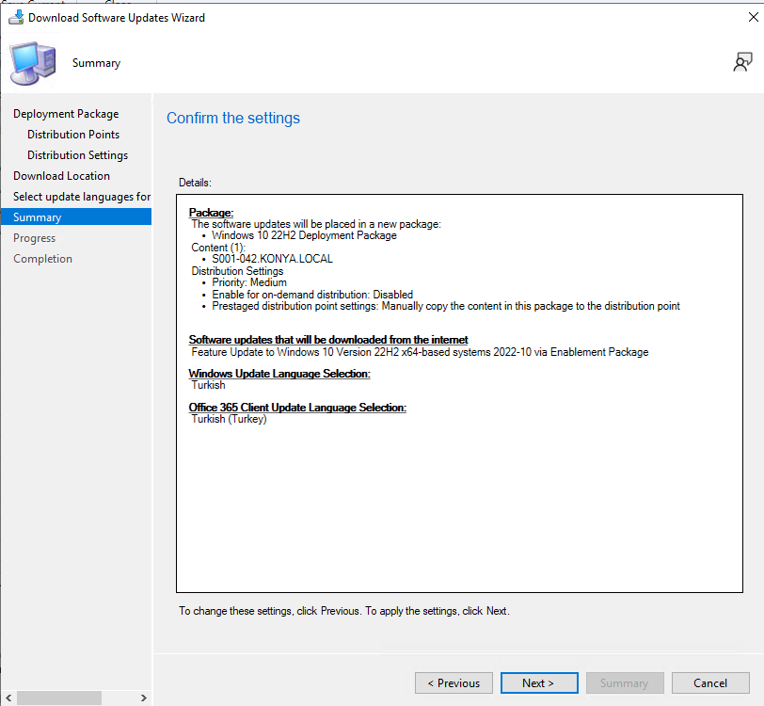The height and width of the screenshot is (706, 764).
Task: Click the Prestaged distribution point settings line
Action: (446, 306)
